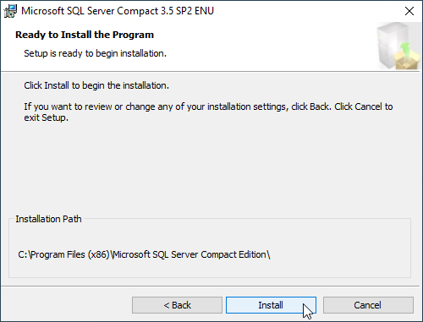Click the 'Setup is ready to begin installation' subtitle

point(95,53)
